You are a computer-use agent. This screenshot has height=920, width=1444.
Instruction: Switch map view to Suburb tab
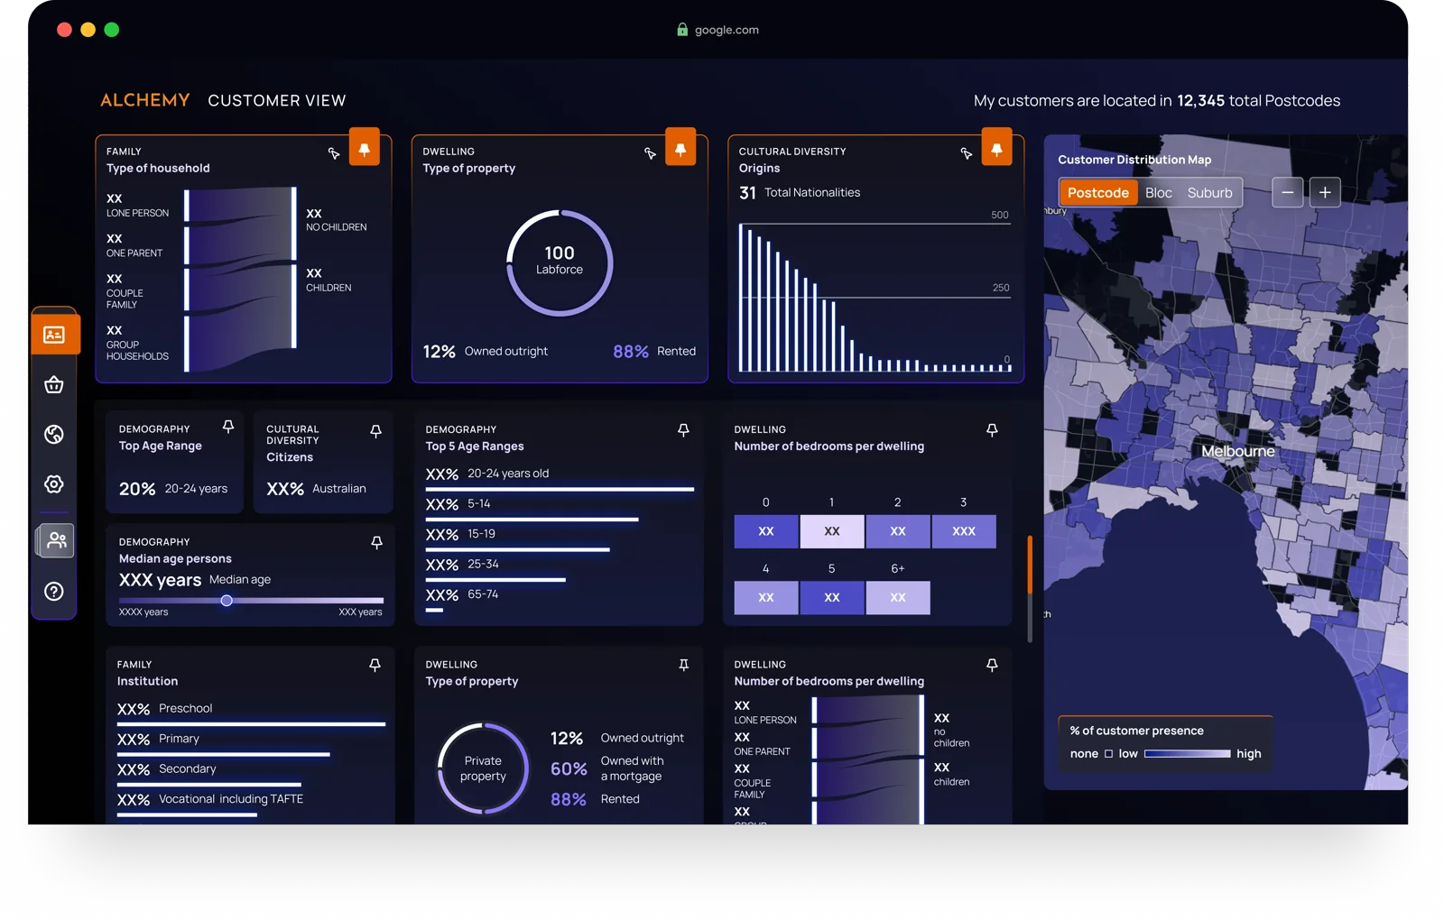[x=1209, y=192]
